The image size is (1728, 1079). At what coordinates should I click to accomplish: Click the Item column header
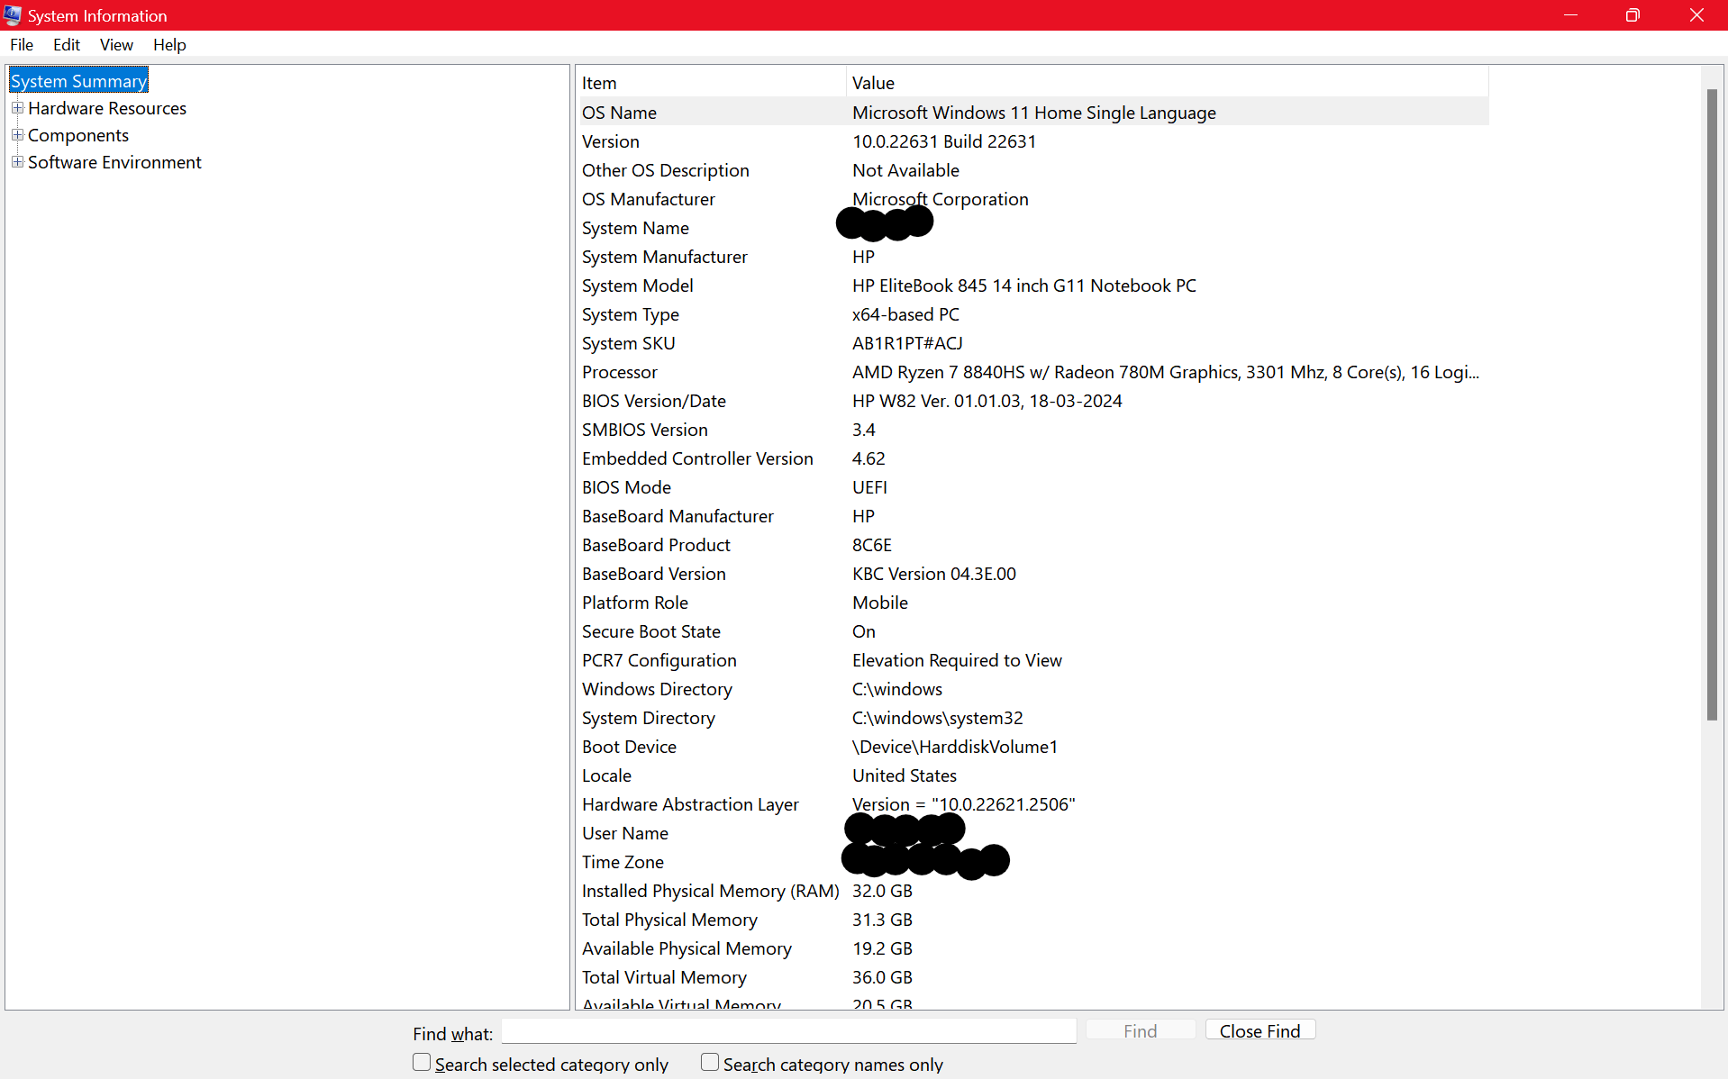711,83
